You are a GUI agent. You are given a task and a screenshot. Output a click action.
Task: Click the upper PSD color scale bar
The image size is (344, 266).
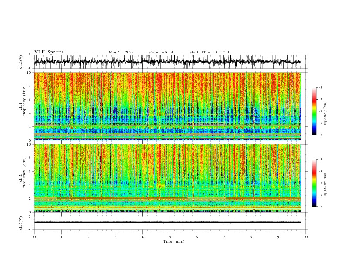314,111
